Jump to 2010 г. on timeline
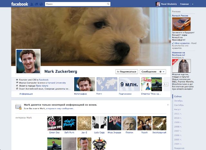The image size is (206, 150). 178,118
